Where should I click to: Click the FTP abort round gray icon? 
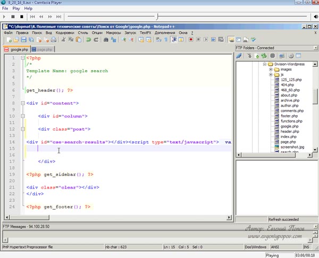[x=273, y=56]
